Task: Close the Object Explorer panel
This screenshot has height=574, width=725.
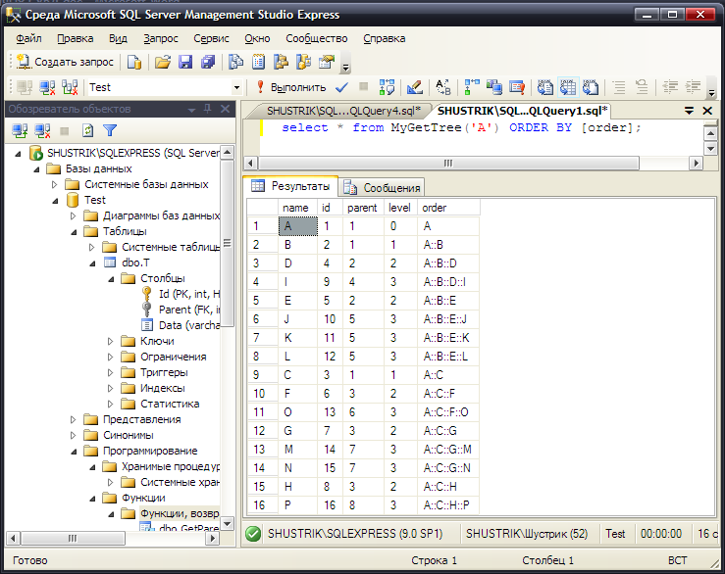Action: 226,109
